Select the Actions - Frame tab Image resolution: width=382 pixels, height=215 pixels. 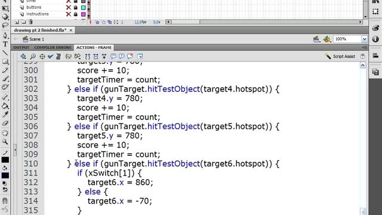(x=94, y=48)
